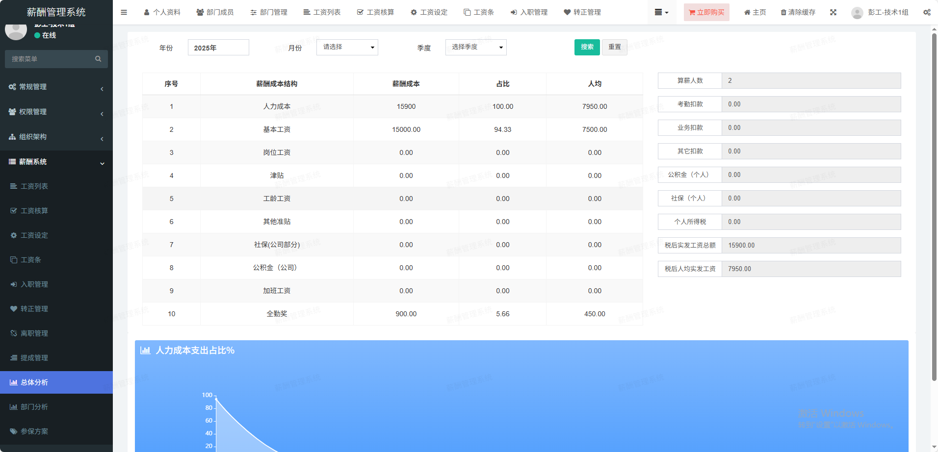
Task: Open the 月份 month dropdown
Action: (x=347, y=47)
